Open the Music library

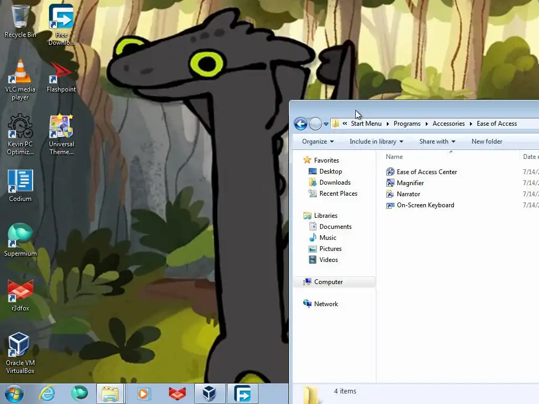point(323,237)
